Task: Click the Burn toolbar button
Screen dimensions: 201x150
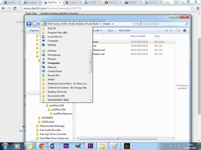Action: click(x=111, y=30)
